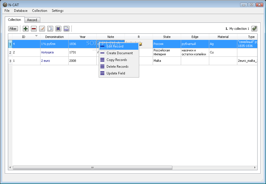Click the рубчатый edge cell
The image size is (266, 184).
pos(195,44)
